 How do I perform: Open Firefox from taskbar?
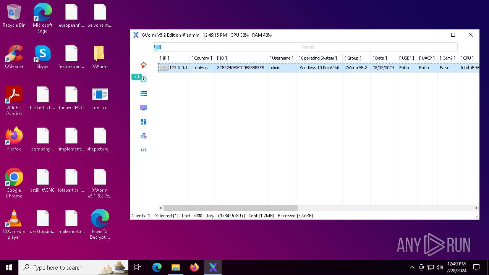pos(194,267)
